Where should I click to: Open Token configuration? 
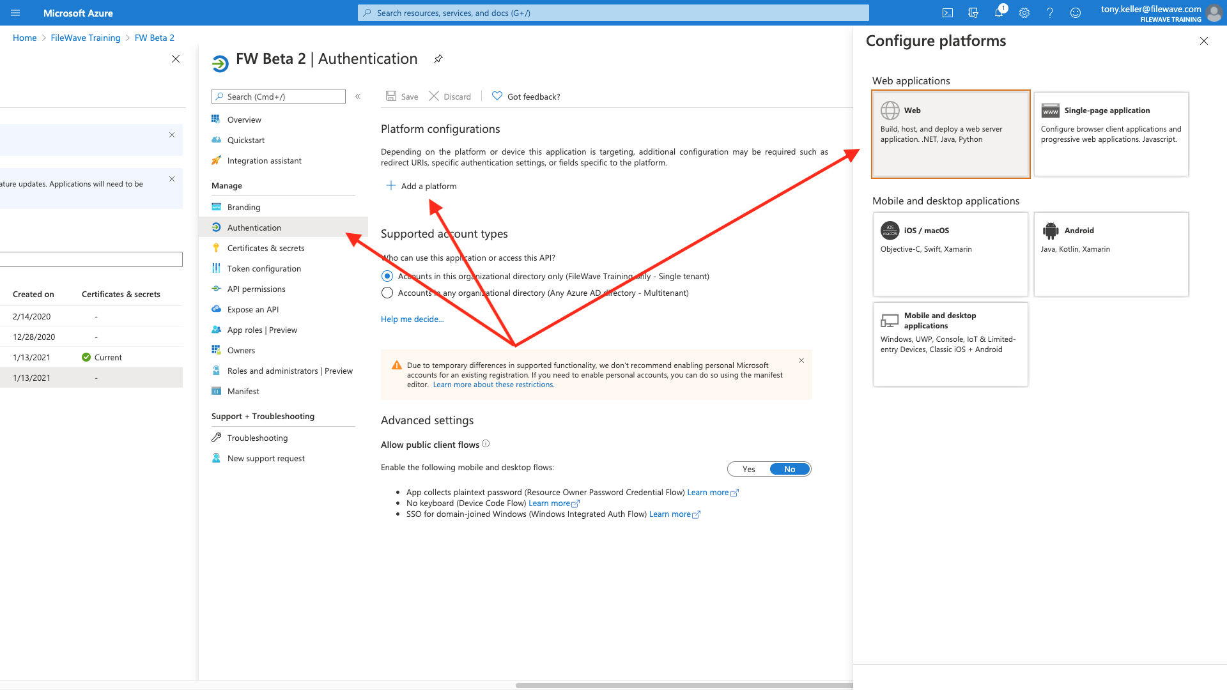coord(264,268)
